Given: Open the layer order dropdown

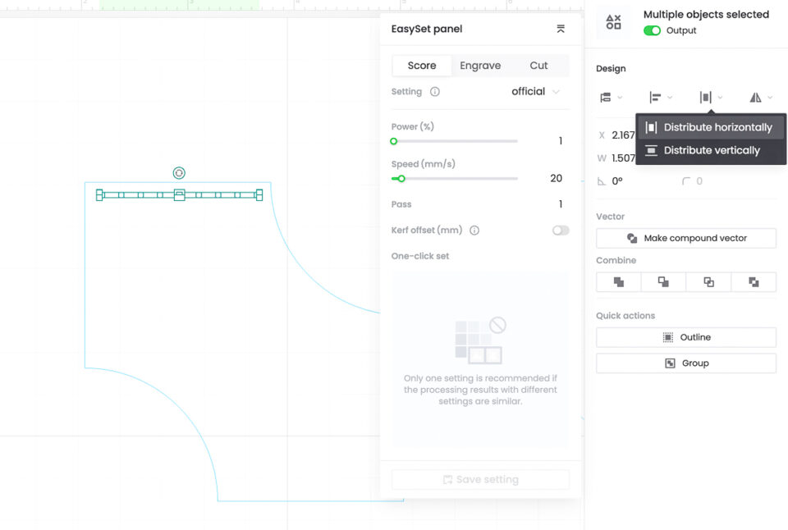Looking at the screenshot, I should (611, 98).
